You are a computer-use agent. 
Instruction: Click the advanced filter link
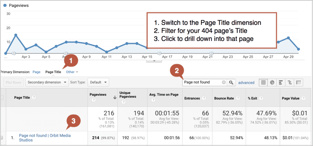coord(246,82)
